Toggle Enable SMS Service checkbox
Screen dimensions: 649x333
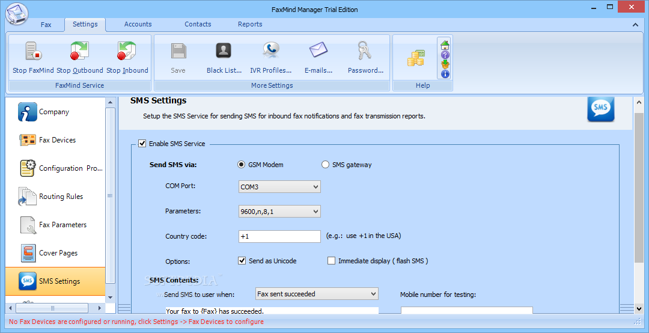(x=142, y=143)
